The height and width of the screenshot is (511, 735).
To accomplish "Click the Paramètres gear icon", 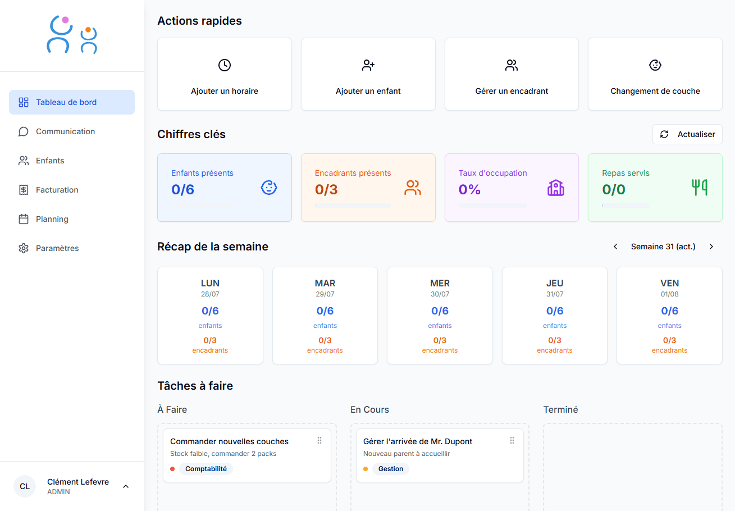I will [x=23, y=248].
